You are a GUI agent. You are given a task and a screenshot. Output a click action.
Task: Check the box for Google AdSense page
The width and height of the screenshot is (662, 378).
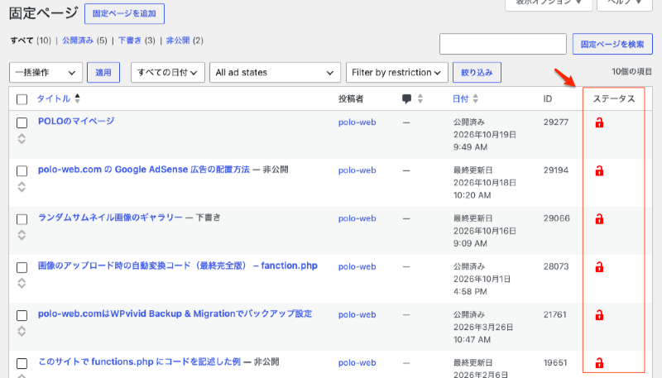point(22,171)
